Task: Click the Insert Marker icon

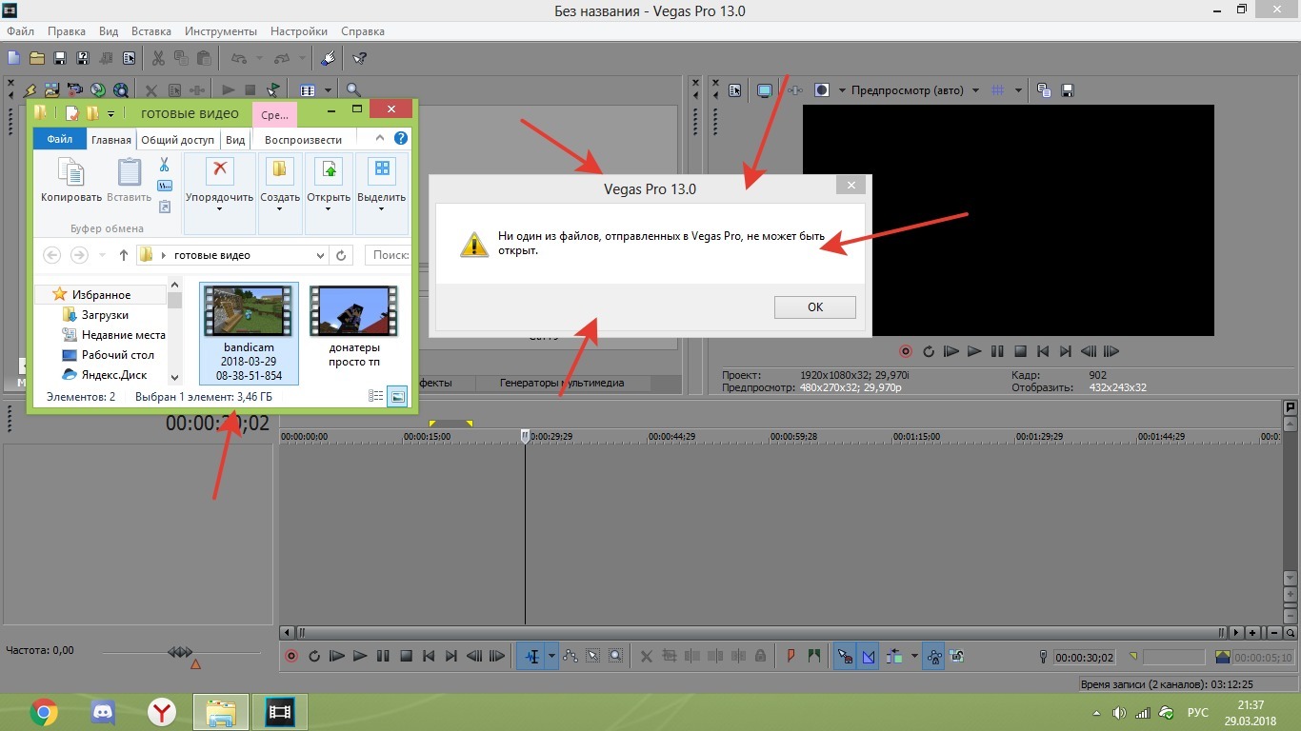Action: (791, 656)
